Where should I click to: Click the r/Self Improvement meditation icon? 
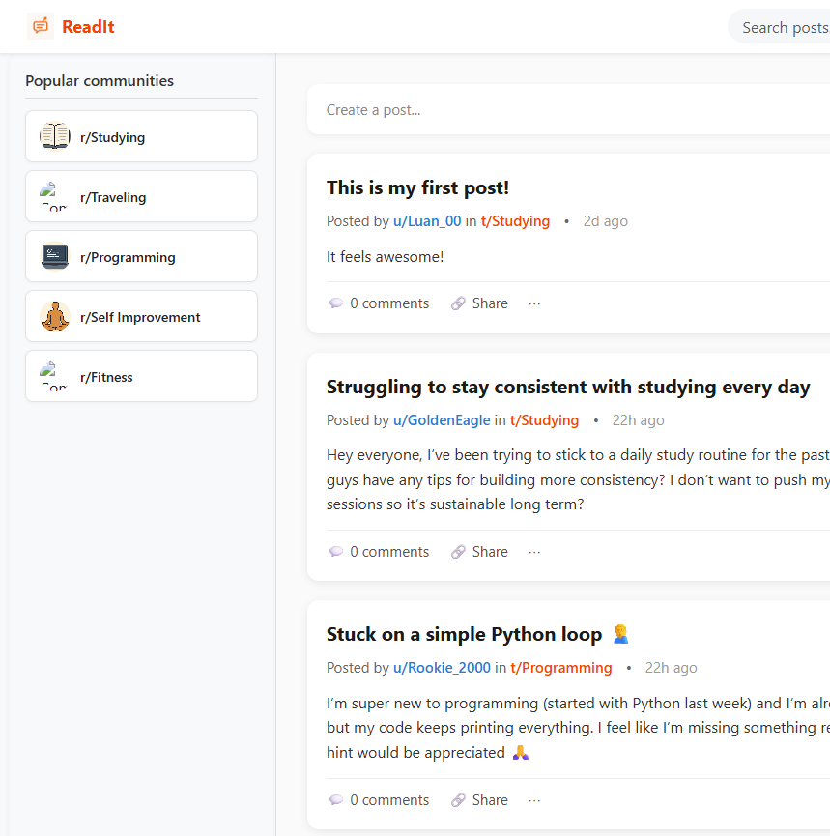pos(55,316)
